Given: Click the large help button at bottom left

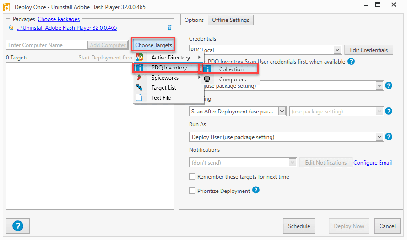Looking at the screenshot, I should [x=18, y=226].
